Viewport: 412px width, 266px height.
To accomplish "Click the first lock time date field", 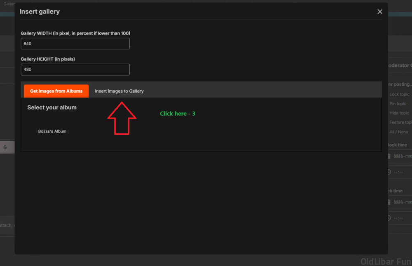I will (x=402, y=156).
